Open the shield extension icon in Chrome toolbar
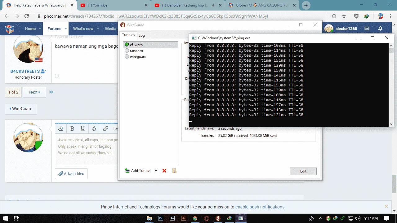This screenshot has height=223, width=397. pos(356,16)
